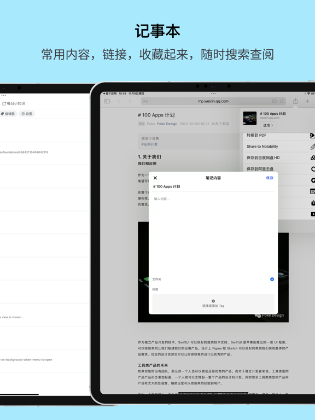
Task: Open a new Safari tab with plus
Action: (x=307, y=101)
